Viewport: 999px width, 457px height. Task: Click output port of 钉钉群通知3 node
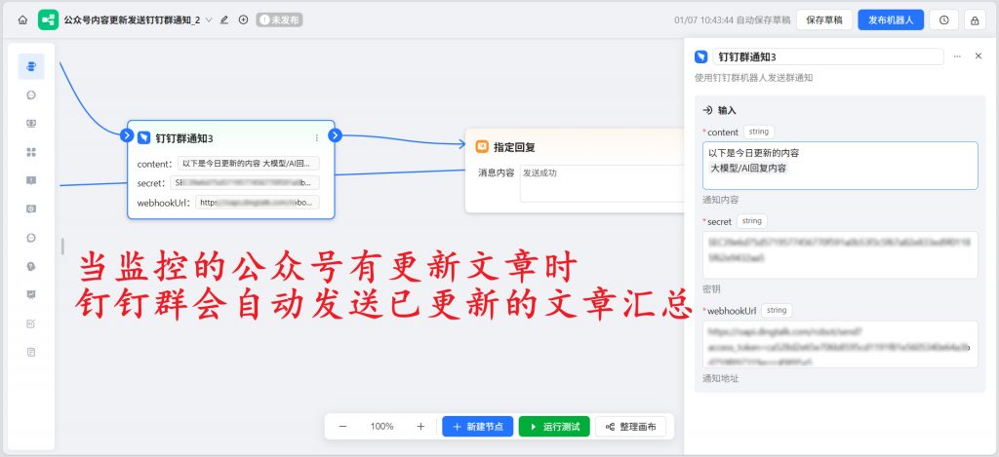click(x=336, y=134)
